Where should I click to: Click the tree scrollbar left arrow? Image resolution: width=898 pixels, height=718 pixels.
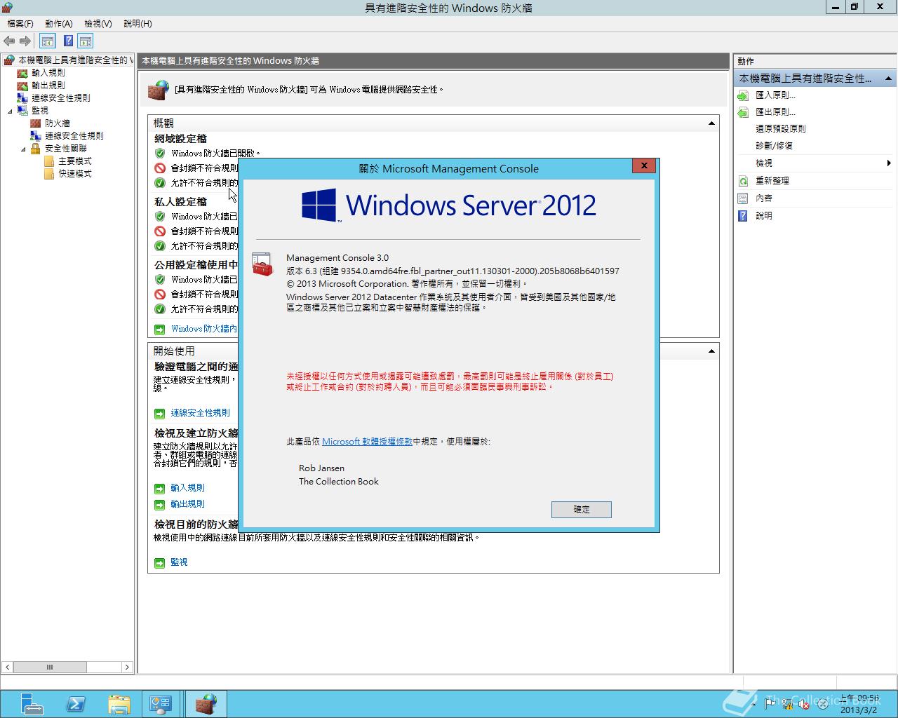(x=7, y=668)
